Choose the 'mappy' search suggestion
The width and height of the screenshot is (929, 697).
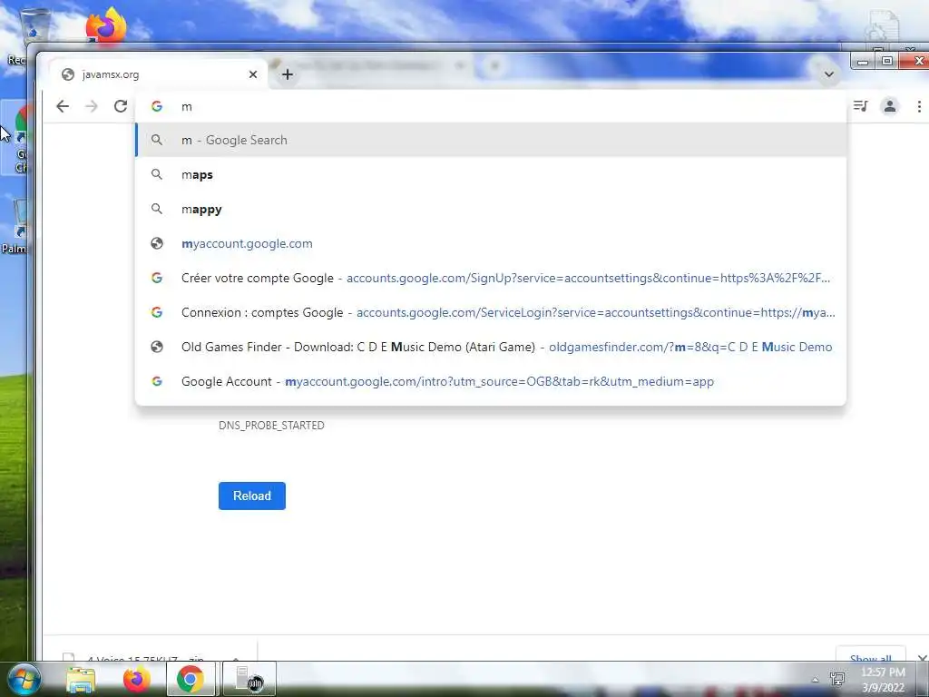(x=491, y=210)
